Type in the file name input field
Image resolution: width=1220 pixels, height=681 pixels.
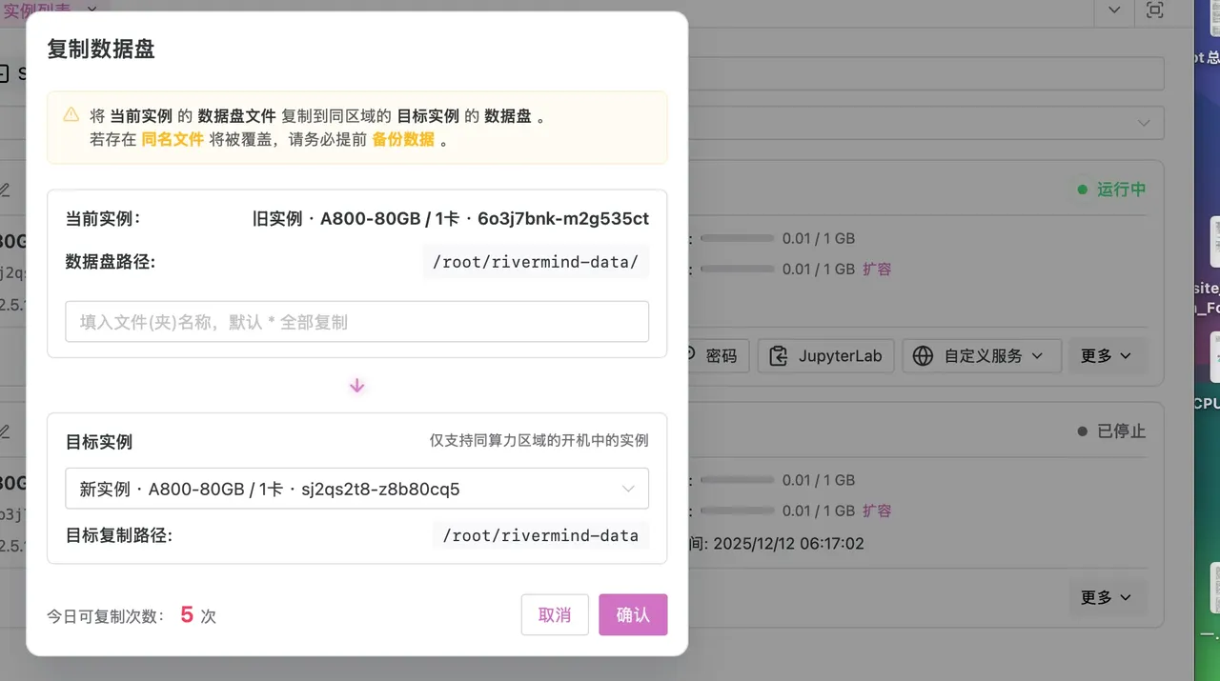(356, 322)
